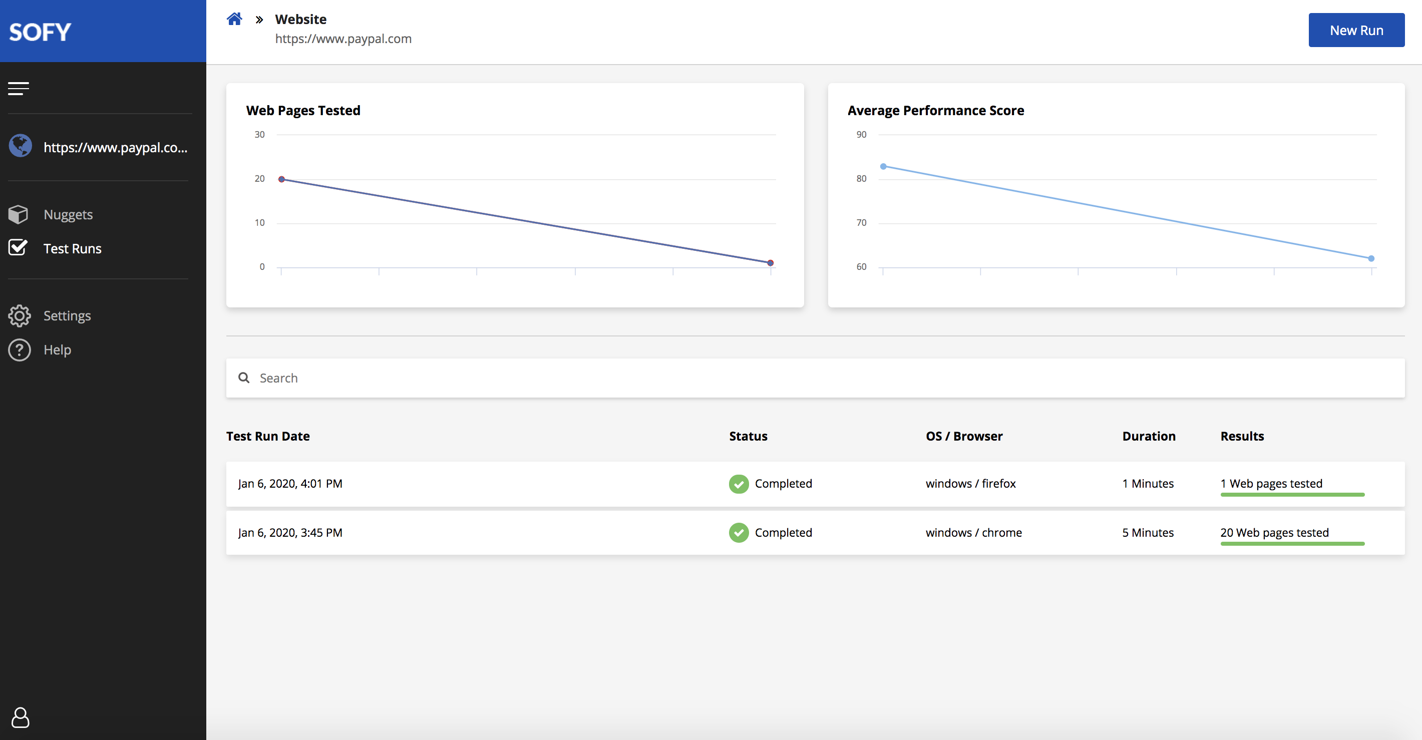Click the Help question mark icon

(20, 350)
